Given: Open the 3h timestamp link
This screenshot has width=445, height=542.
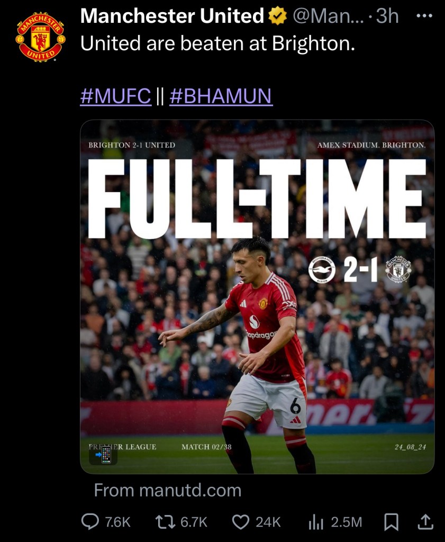Looking at the screenshot, I should pyautogui.click(x=387, y=17).
